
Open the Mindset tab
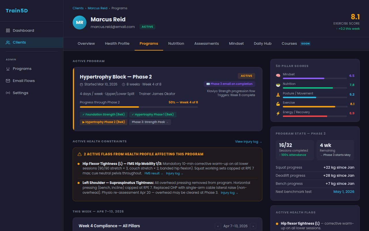tap(236, 44)
